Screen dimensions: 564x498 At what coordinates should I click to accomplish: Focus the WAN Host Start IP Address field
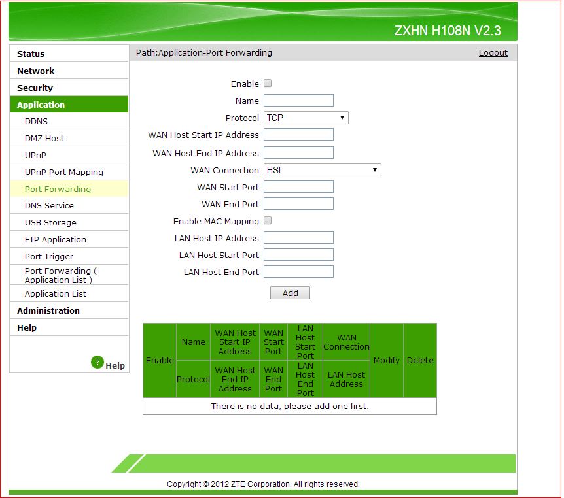click(298, 135)
